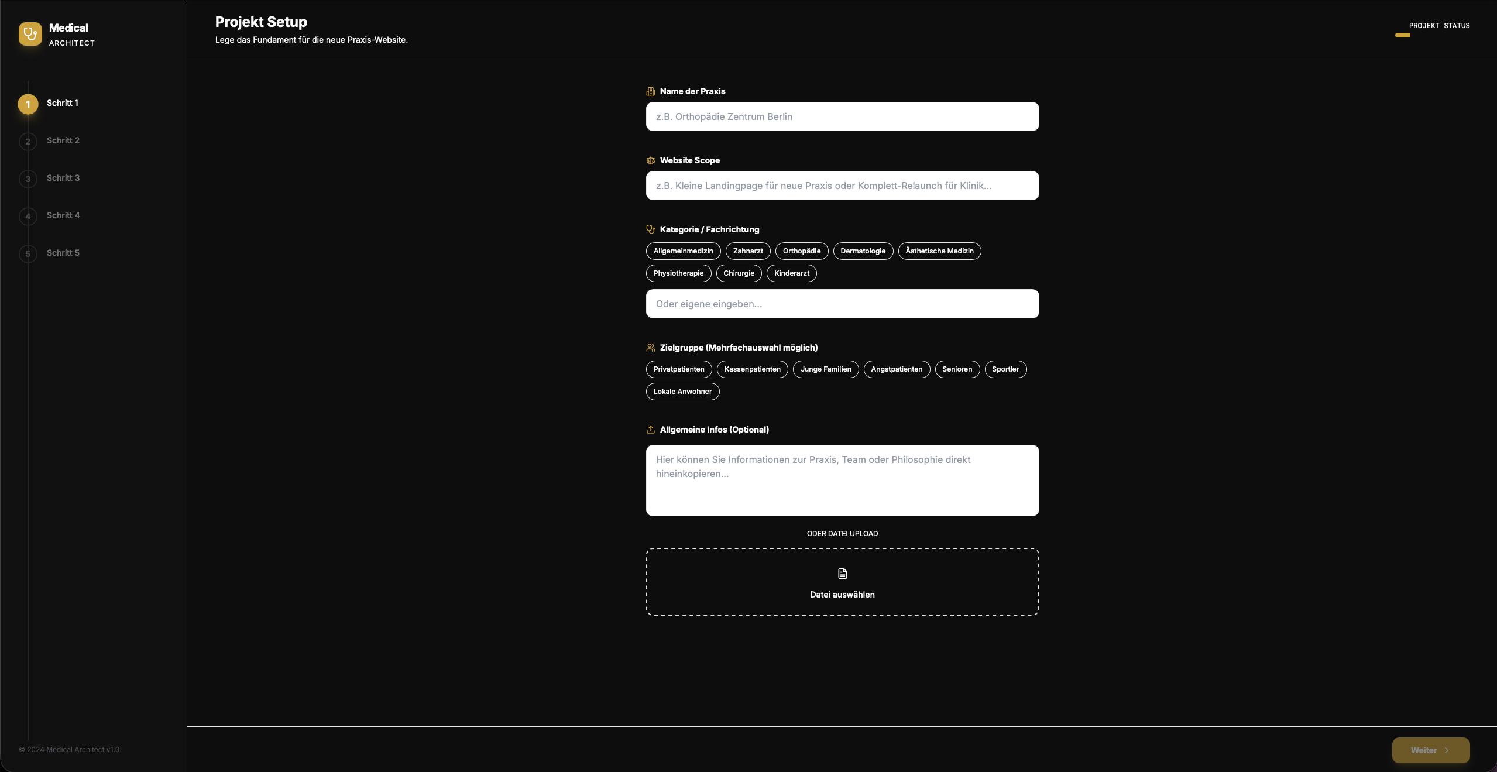Toggle the Lokale Anwohner chip
1497x772 pixels.
point(682,392)
